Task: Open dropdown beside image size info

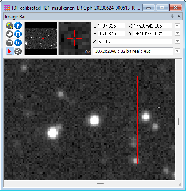Action: 178,51
